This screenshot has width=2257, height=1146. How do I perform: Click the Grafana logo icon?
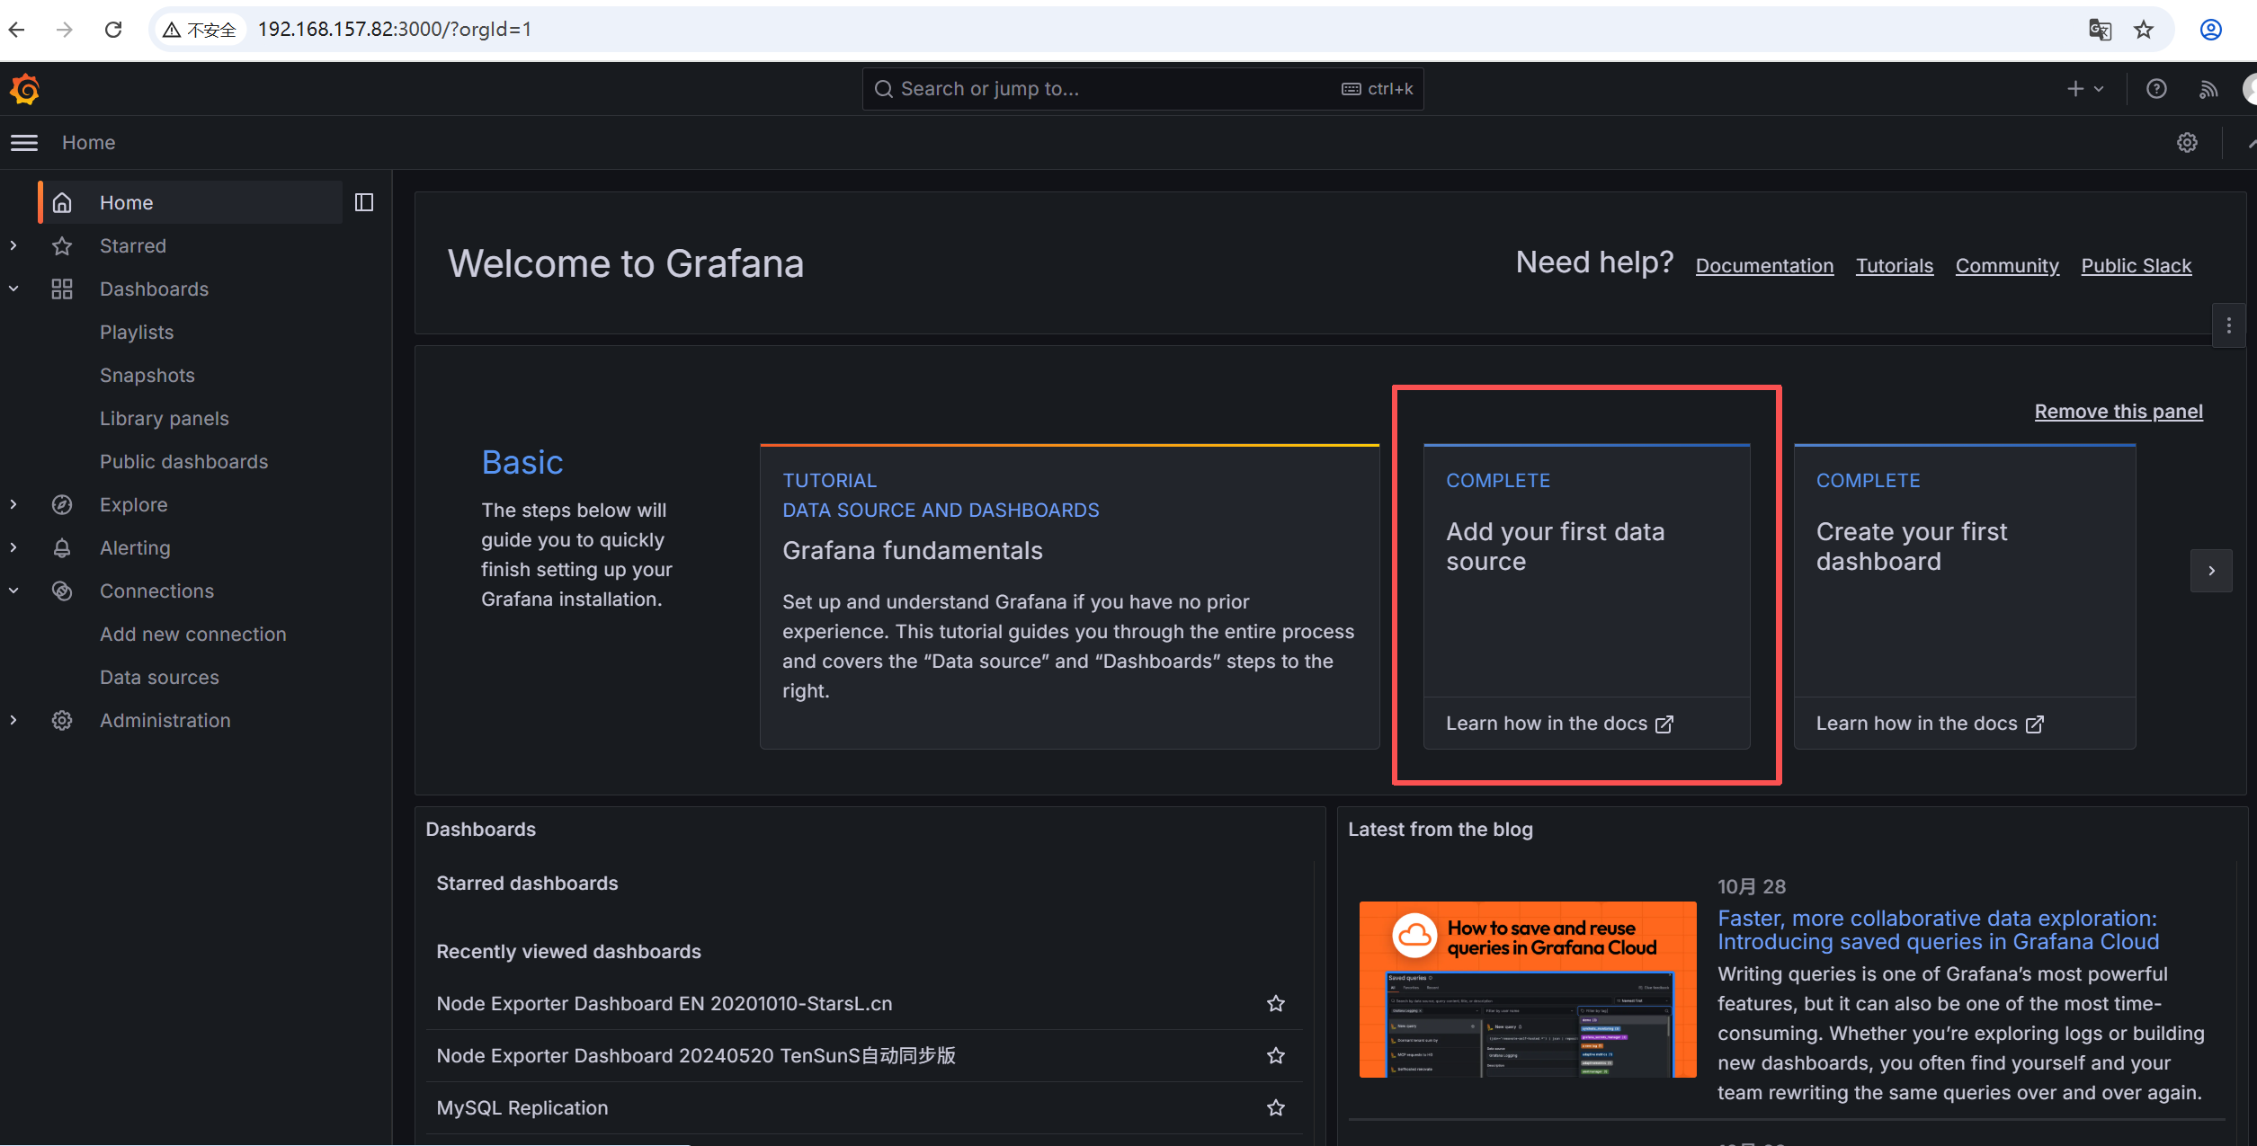pos(25,89)
